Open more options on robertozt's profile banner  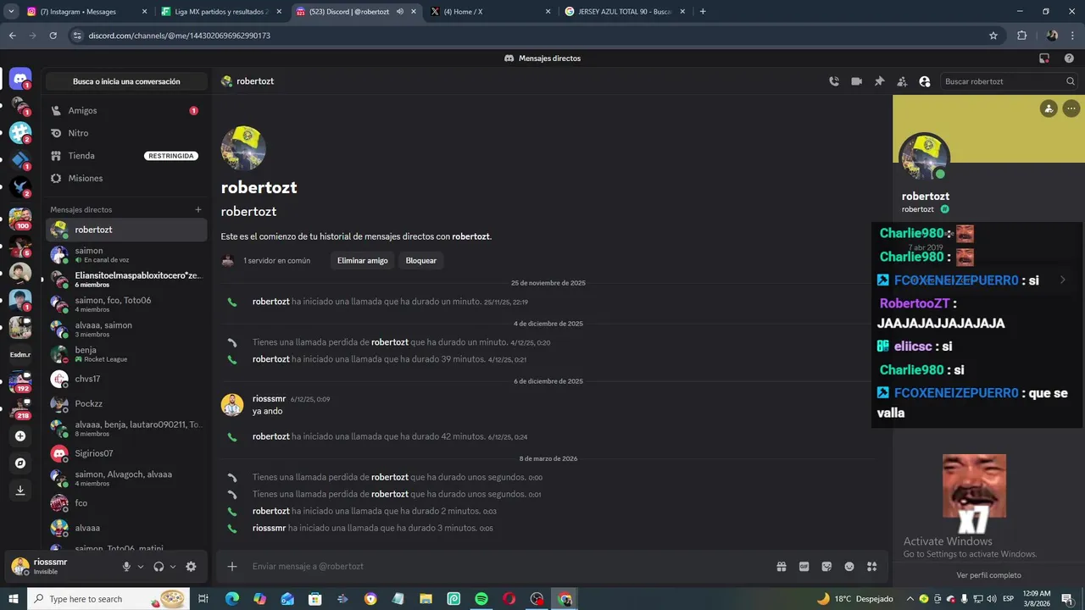[x=1071, y=108]
